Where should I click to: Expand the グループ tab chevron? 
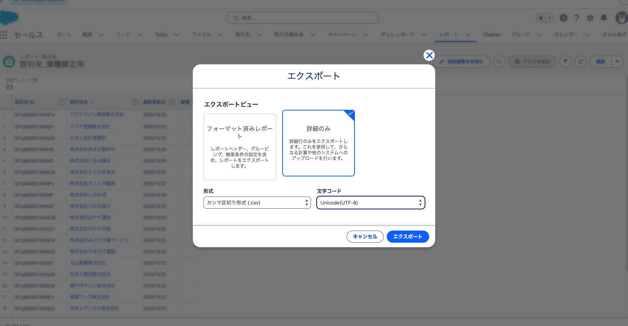pyautogui.click(x=539, y=35)
